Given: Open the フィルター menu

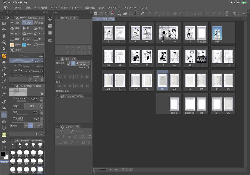Looking at the screenshot, I should click(114, 7).
